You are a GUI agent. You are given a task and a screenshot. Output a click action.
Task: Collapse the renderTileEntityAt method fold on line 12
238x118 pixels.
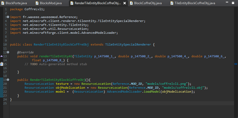coord(7,52)
